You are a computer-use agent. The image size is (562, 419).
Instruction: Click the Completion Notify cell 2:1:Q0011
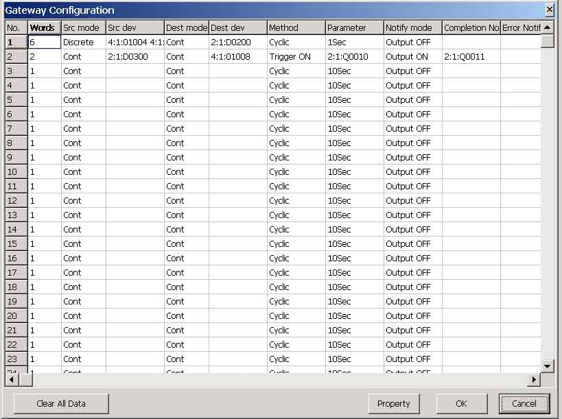(x=471, y=57)
